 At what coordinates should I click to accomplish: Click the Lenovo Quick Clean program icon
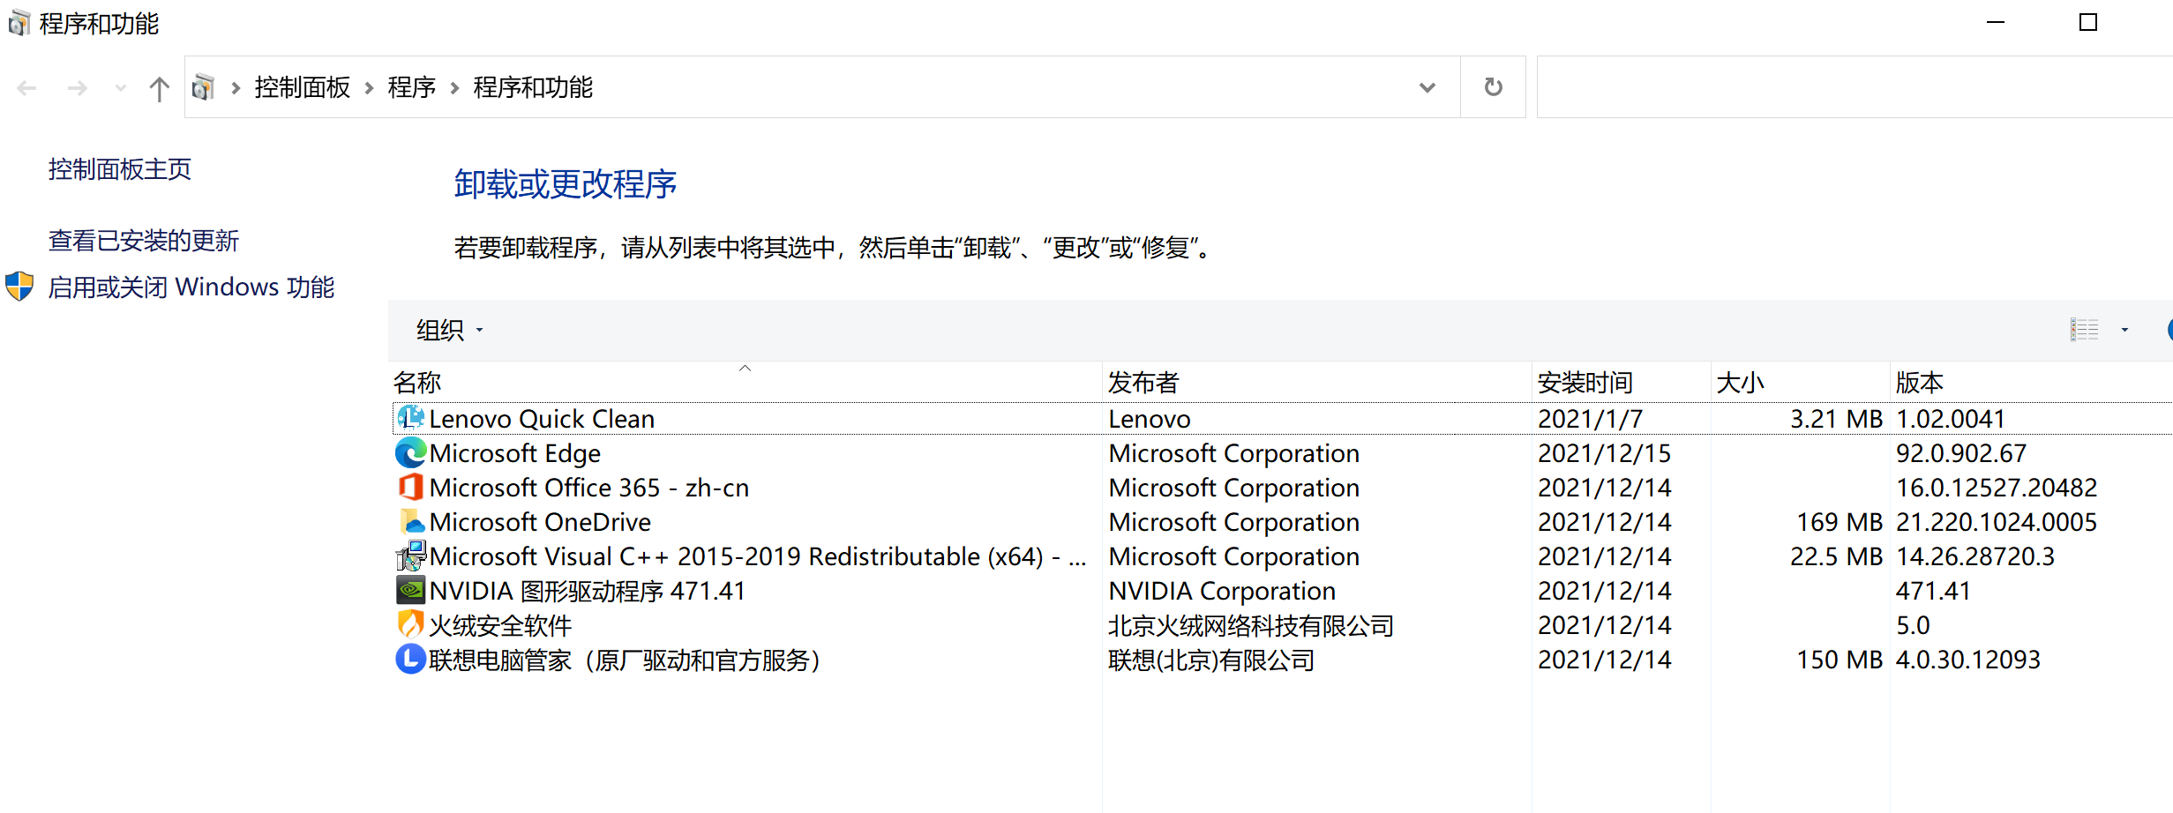tap(410, 418)
